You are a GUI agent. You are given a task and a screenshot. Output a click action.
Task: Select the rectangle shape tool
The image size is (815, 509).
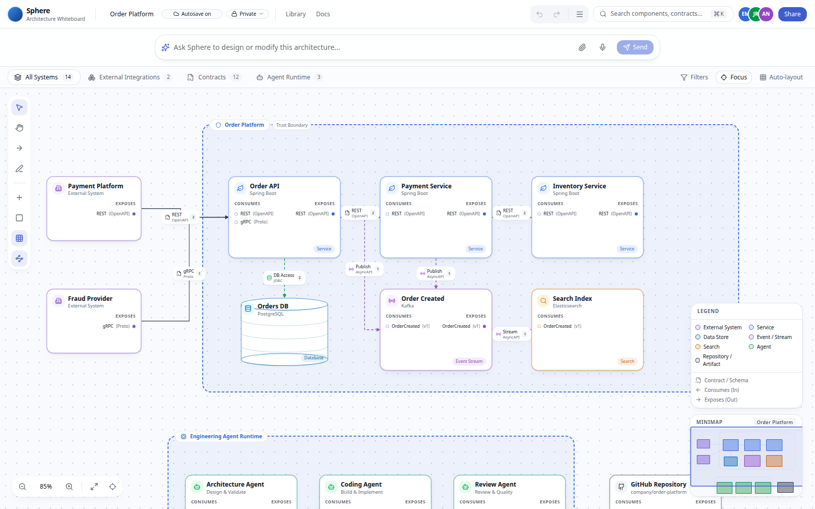[19, 218]
